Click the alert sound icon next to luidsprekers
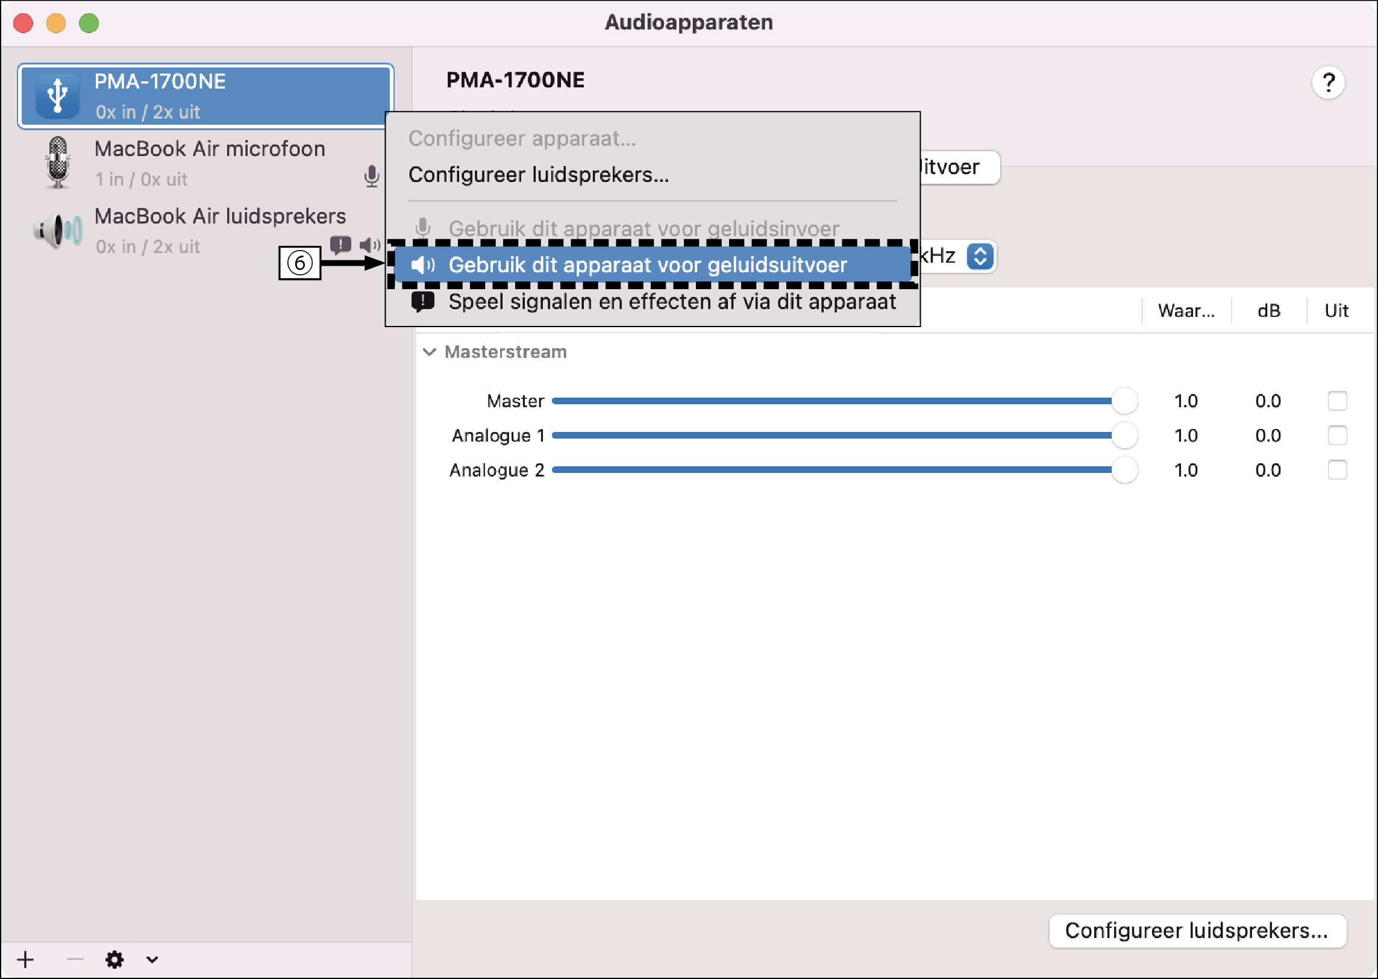Screen dimensions: 1378x979 340,244
